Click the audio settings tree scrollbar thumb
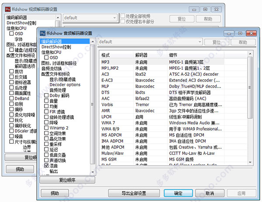The height and width of the screenshot is (202, 262). point(93,104)
